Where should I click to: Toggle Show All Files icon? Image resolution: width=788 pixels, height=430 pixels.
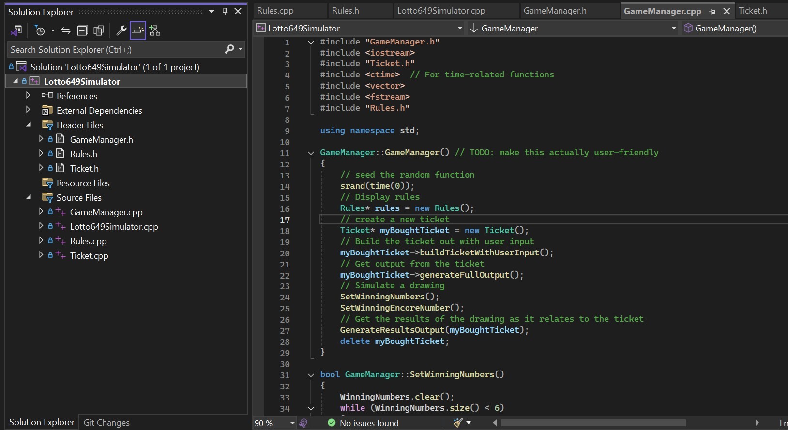(99, 31)
